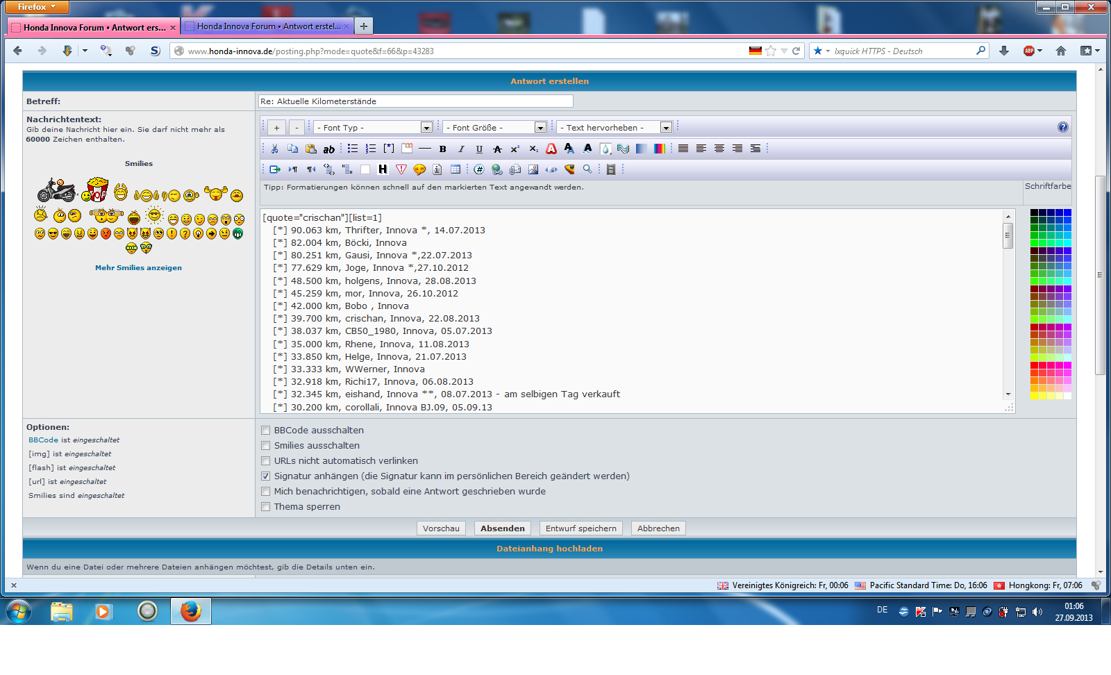Open the 'Text hervorheben' dropdown
1111x675 pixels.
pyautogui.click(x=615, y=128)
